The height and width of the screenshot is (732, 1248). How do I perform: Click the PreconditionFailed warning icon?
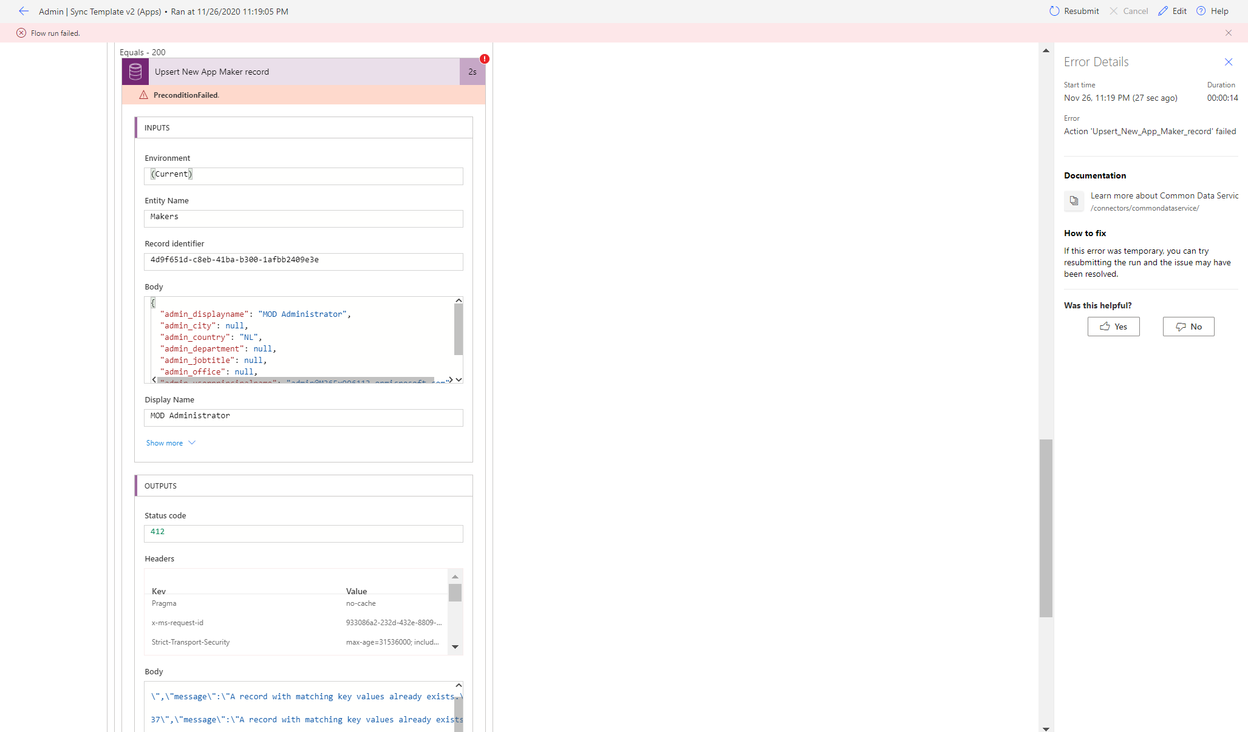coord(143,95)
